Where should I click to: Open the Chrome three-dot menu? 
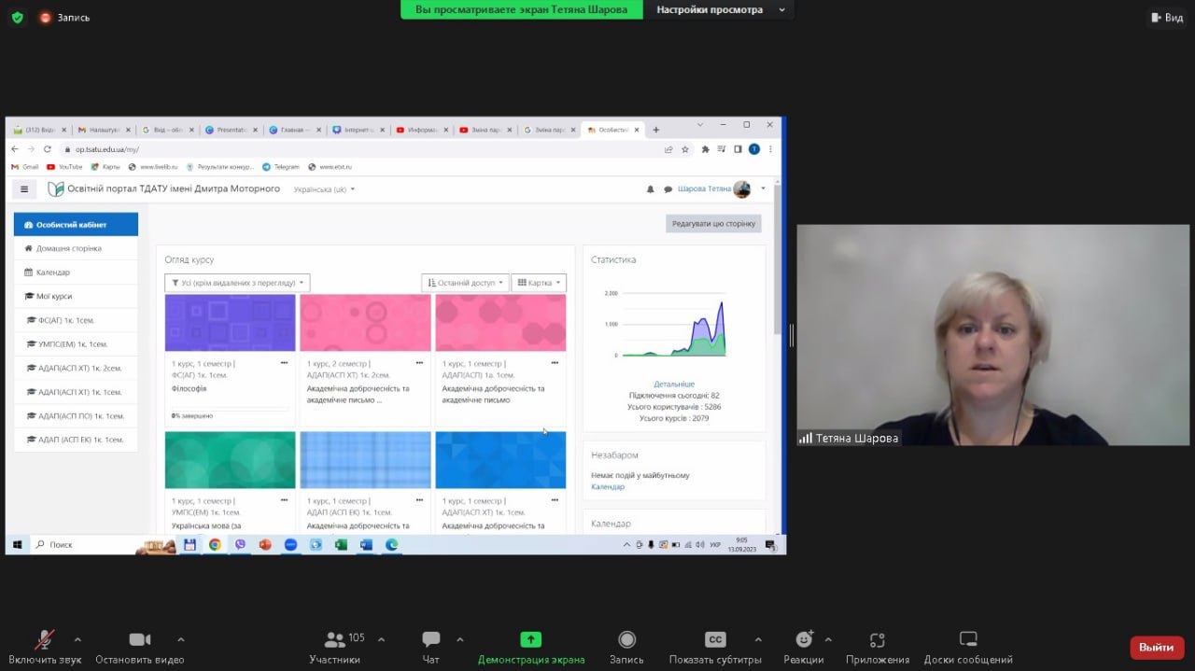click(x=770, y=149)
